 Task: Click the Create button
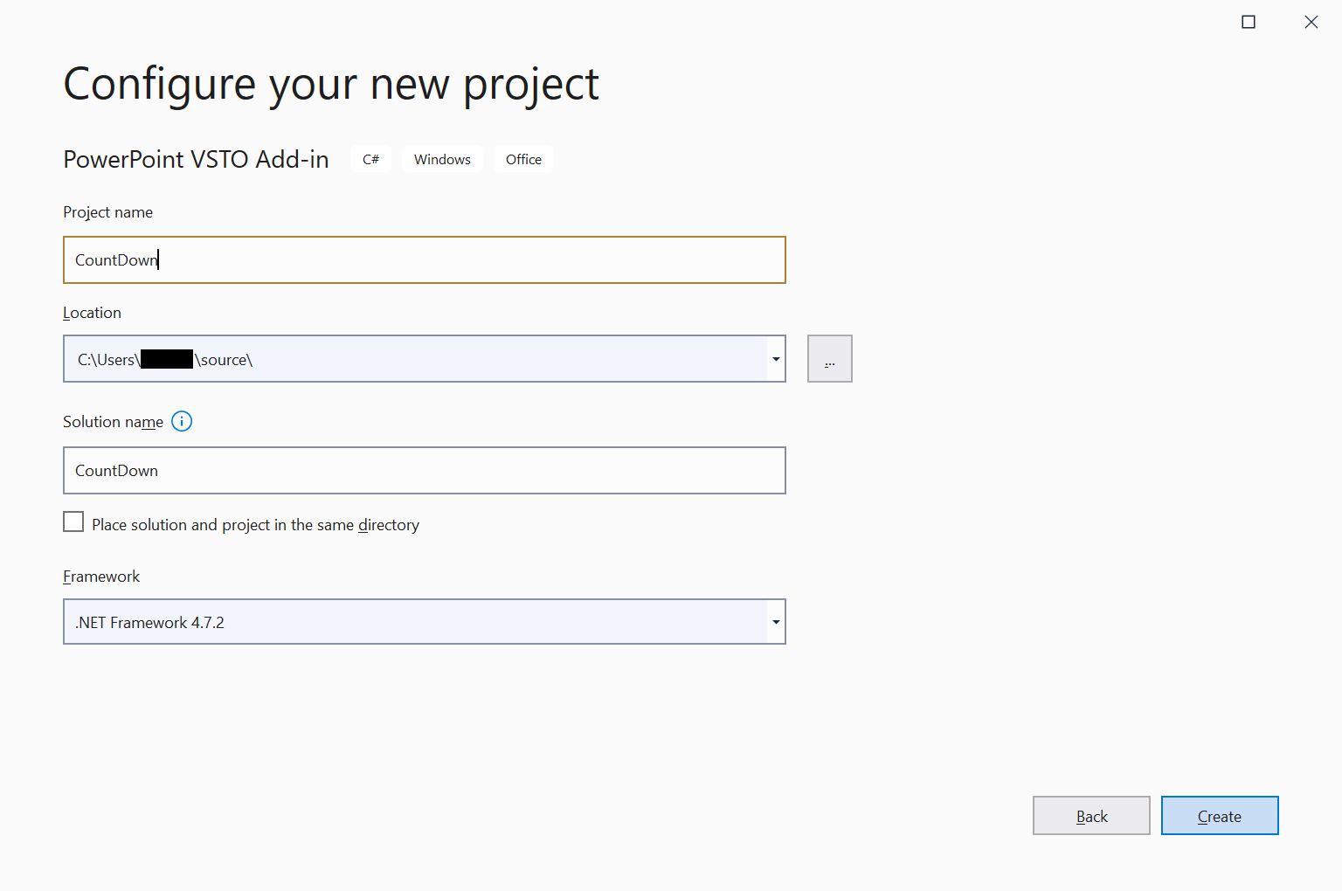point(1220,816)
